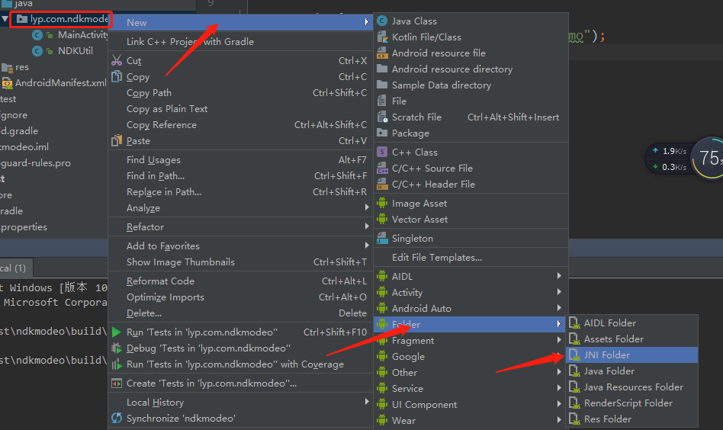The width and height of the screenshot is (723, 430).
Task: Click the Run with Coverage icon
Action: point(117,364)
